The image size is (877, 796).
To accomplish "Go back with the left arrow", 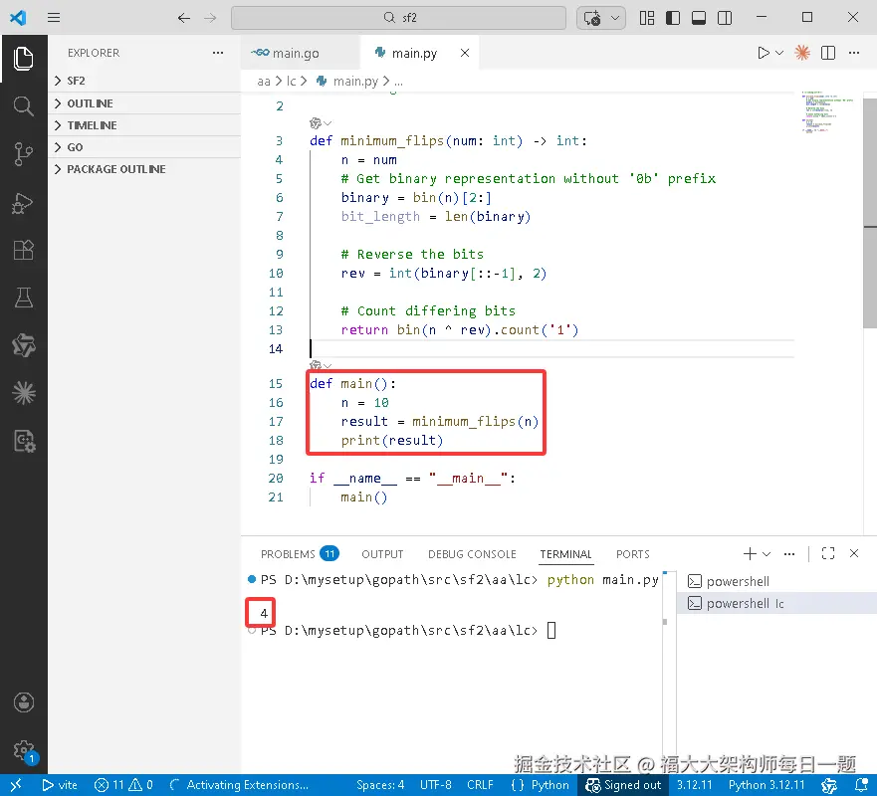I will [x=184, y=18].
